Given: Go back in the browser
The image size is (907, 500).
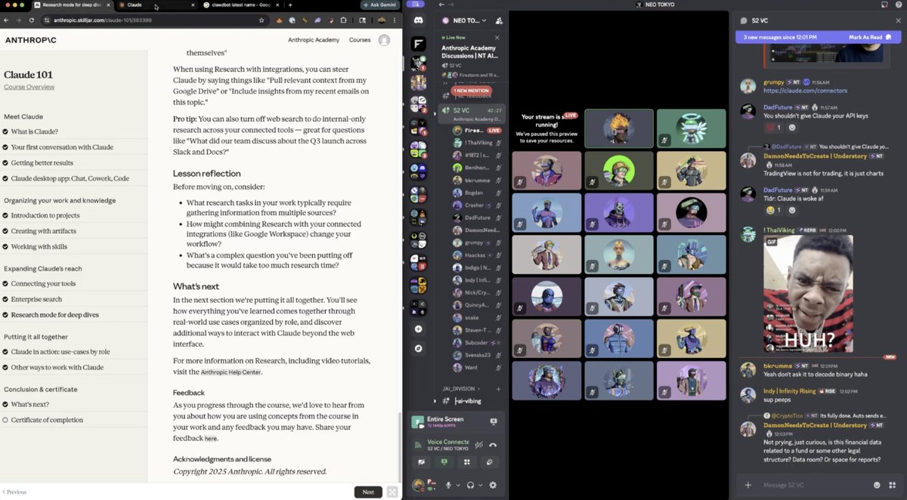Looking at the screenshot, I should [x=7, y=20].
